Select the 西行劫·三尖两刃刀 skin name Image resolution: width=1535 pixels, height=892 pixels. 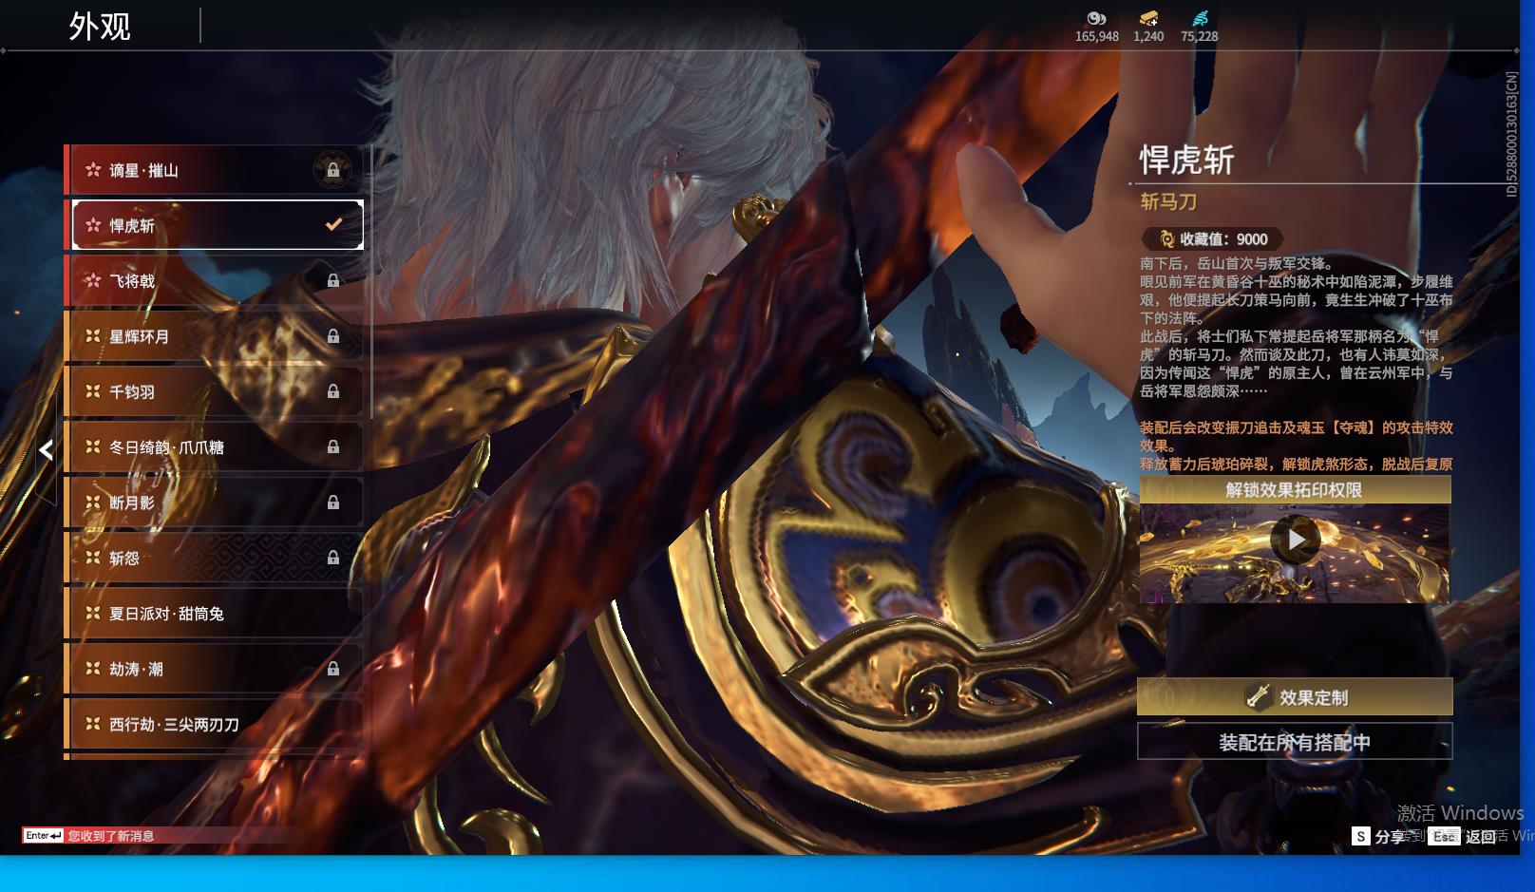[x=174, y=724]
